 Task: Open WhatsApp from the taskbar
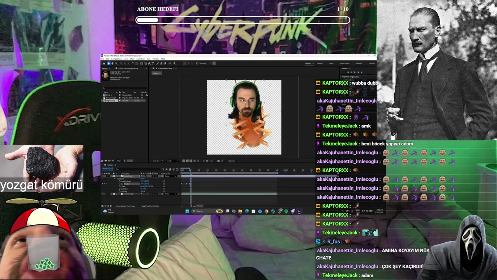tap(280, 211)
